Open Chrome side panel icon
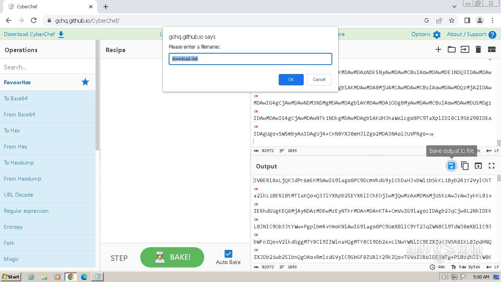The image size is (501, 282). coord(467,20)
